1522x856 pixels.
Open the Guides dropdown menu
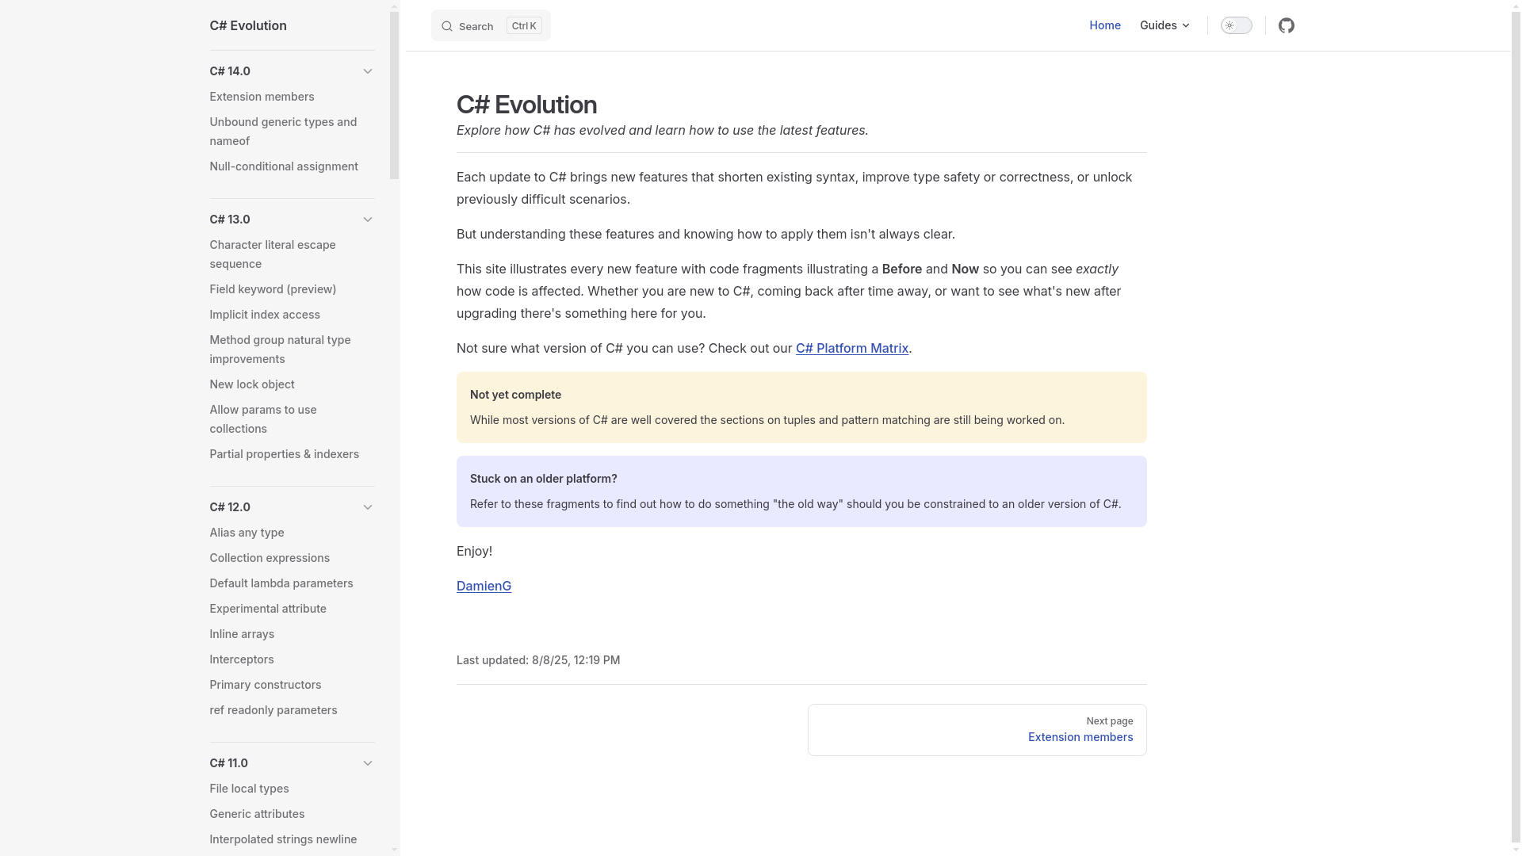[x=1164, y=25]
